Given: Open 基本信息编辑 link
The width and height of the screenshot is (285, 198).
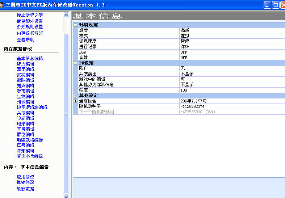Looking at the screenshot, I should [x=30, y=59].
